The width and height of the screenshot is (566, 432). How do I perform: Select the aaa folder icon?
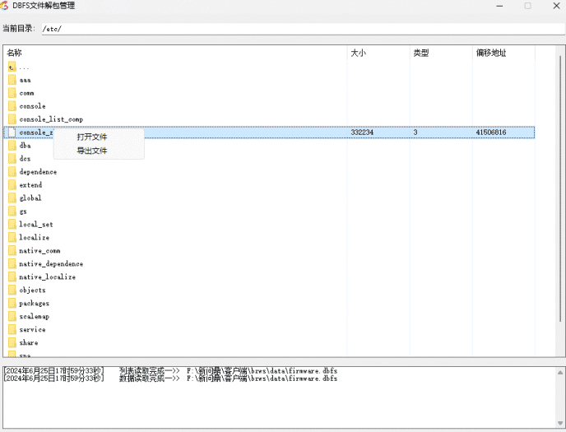coord(12,80)
